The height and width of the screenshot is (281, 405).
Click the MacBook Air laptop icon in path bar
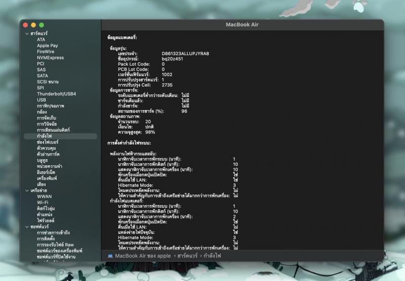(x=110, y=256)
